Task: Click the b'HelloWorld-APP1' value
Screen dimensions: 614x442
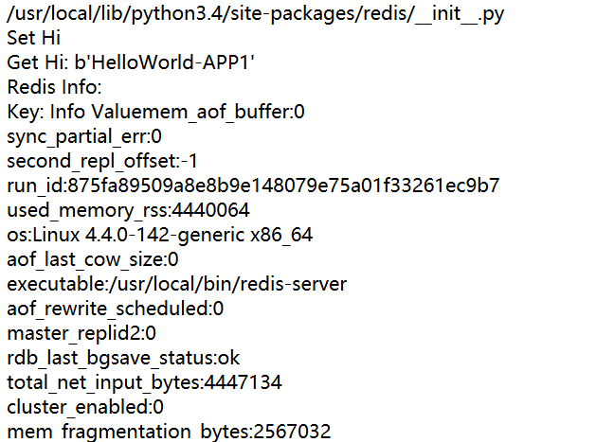Action: coord(165,63)
